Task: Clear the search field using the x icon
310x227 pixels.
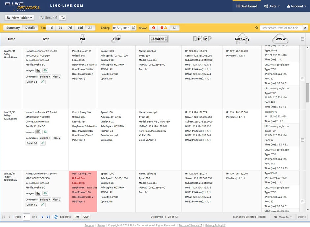Action: tap(305, 28)
